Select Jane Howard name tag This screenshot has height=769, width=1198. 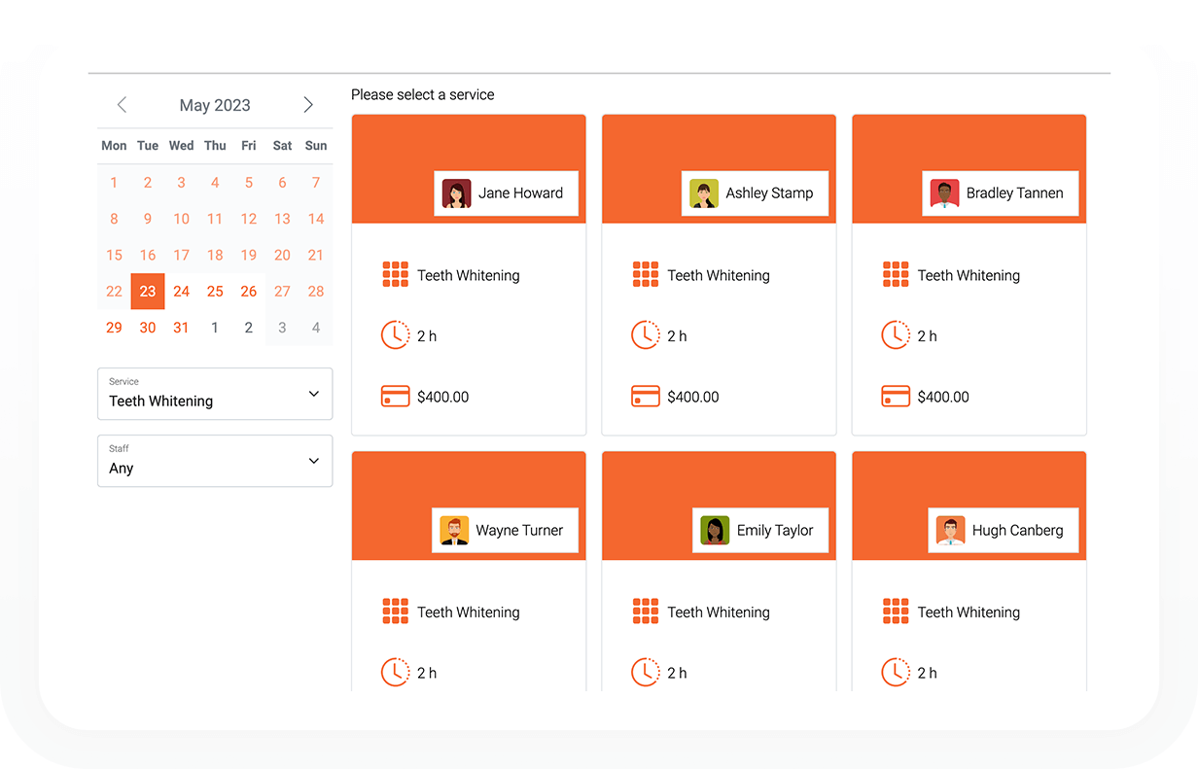[506, 193]
